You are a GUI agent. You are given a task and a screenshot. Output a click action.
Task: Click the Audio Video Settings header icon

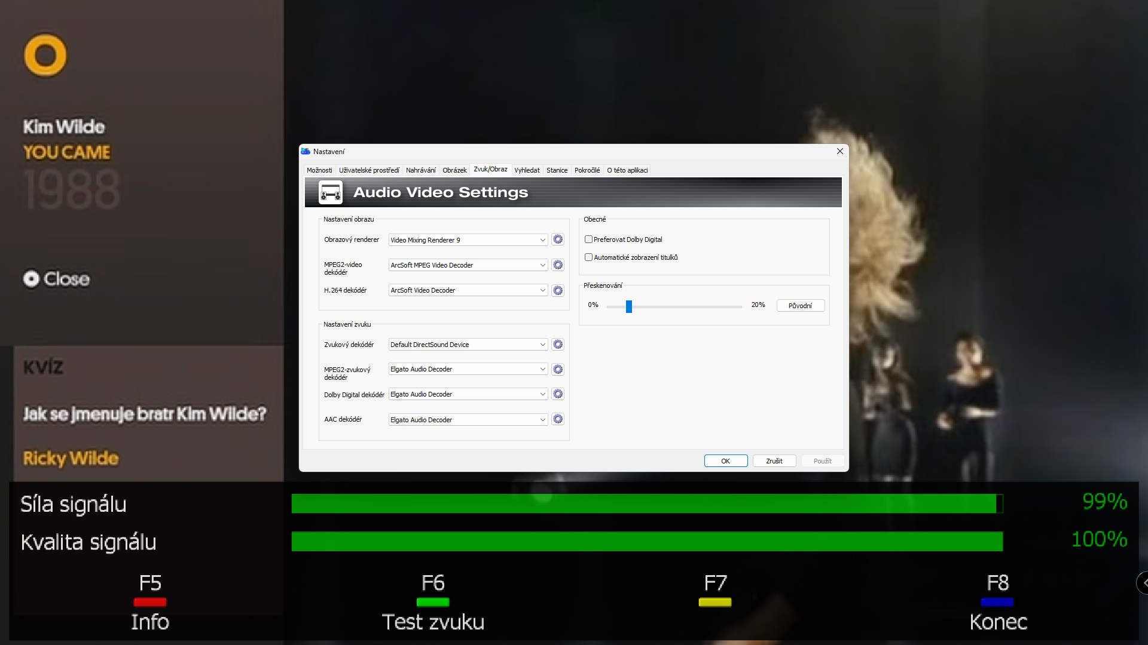coord(331,192)
